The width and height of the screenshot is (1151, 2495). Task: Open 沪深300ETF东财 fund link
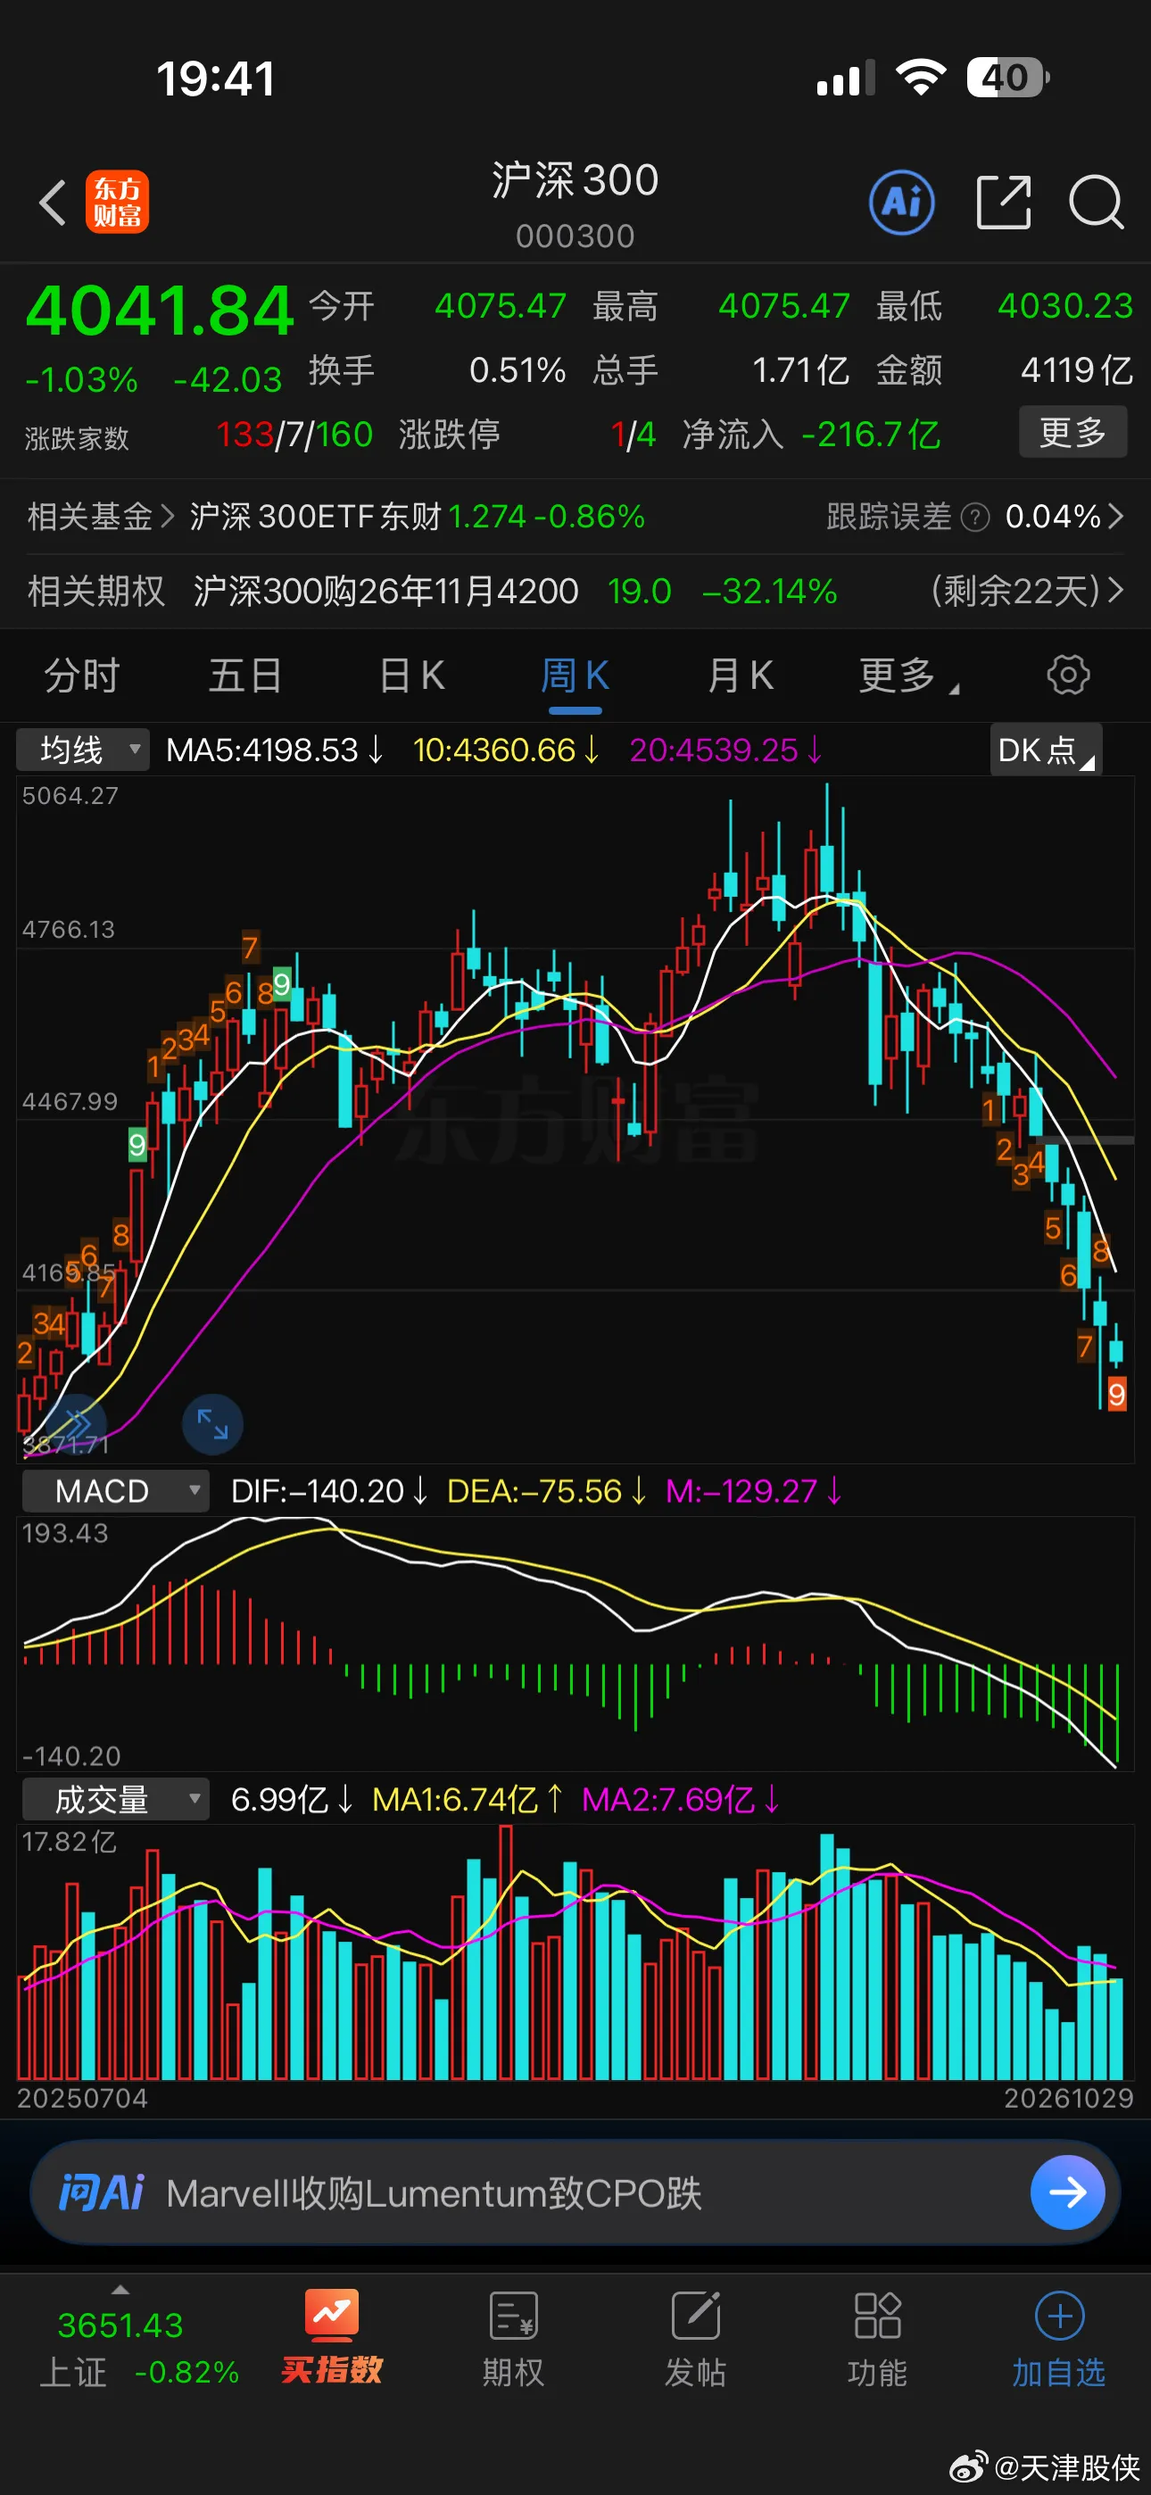[418, 518]
